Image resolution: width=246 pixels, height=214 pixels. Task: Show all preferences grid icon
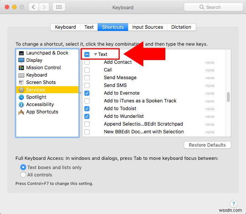tap(59, 7)
